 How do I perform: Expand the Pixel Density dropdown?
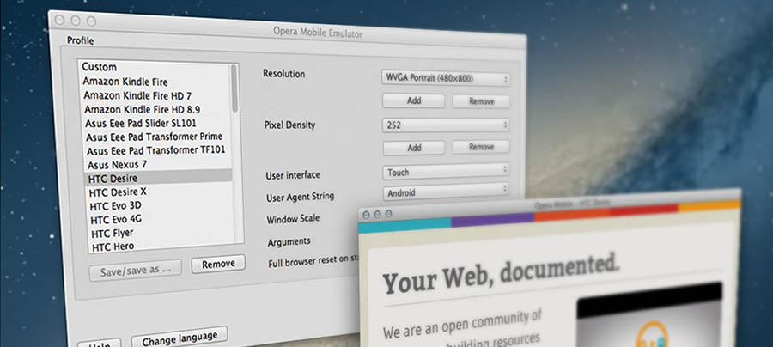[446, 125]
